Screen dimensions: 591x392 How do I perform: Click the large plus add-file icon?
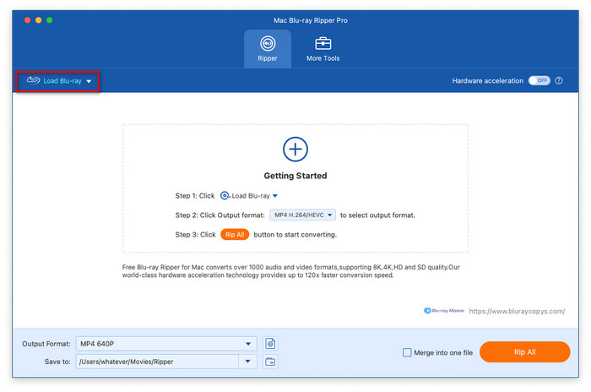pos(295,150)
